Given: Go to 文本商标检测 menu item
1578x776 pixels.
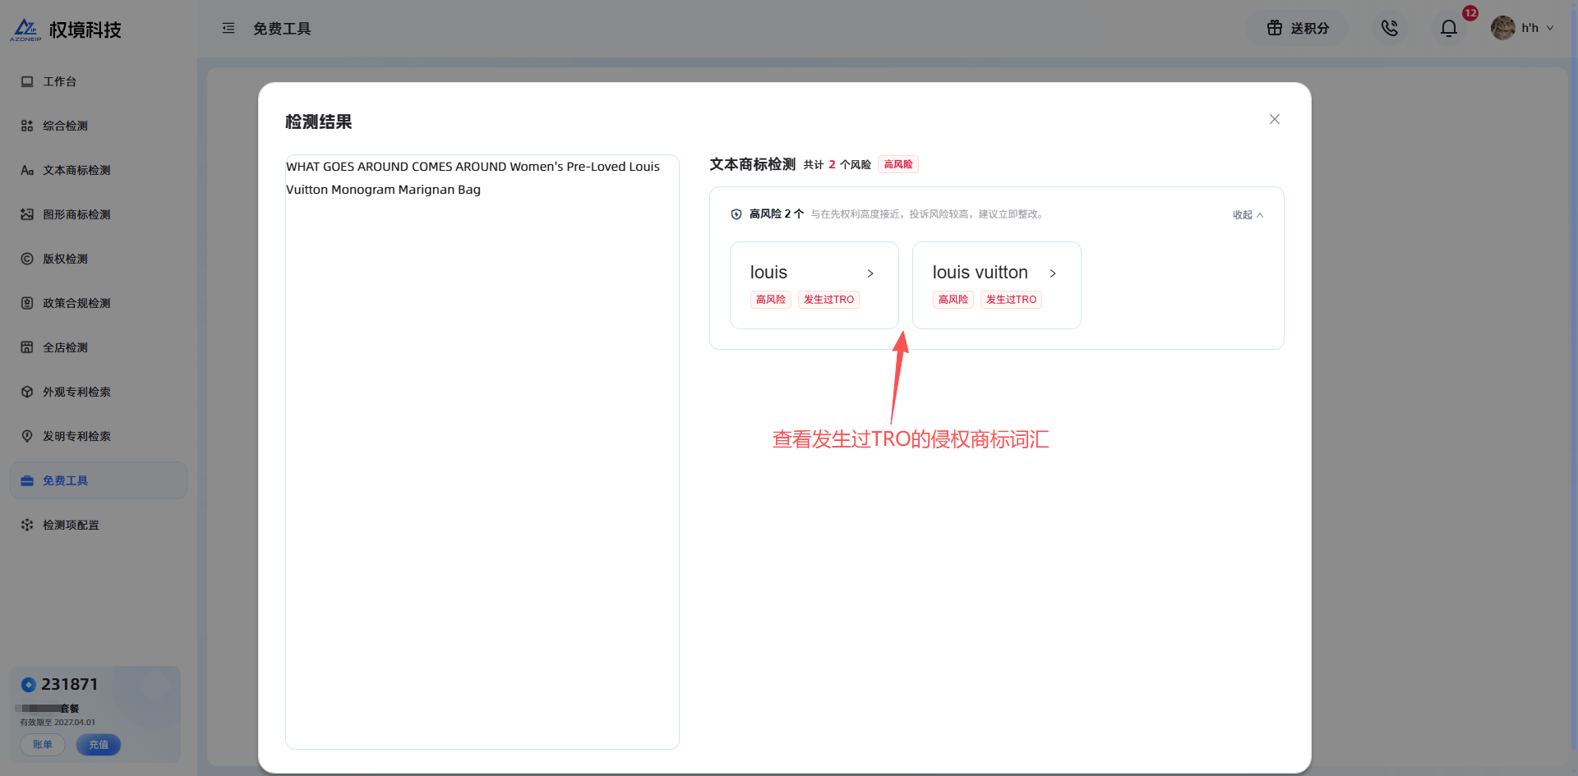Looking at the screenshot, I should [x=99, y=170].
